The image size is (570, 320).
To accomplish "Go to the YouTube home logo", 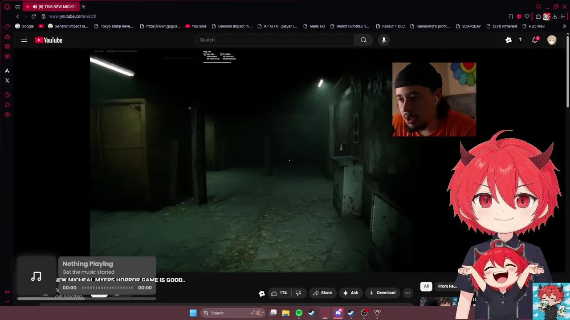I will tap(49, 40).
